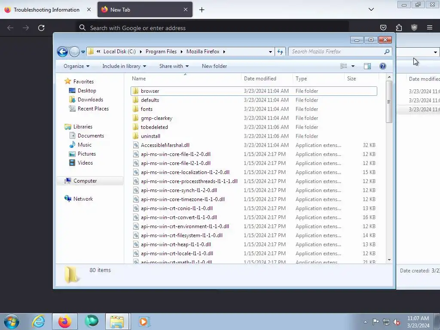The width and height of the screenshot is (440, 330).
Task: Click the search magnifier icon in Explorer
Action: [x=387, y=52]
